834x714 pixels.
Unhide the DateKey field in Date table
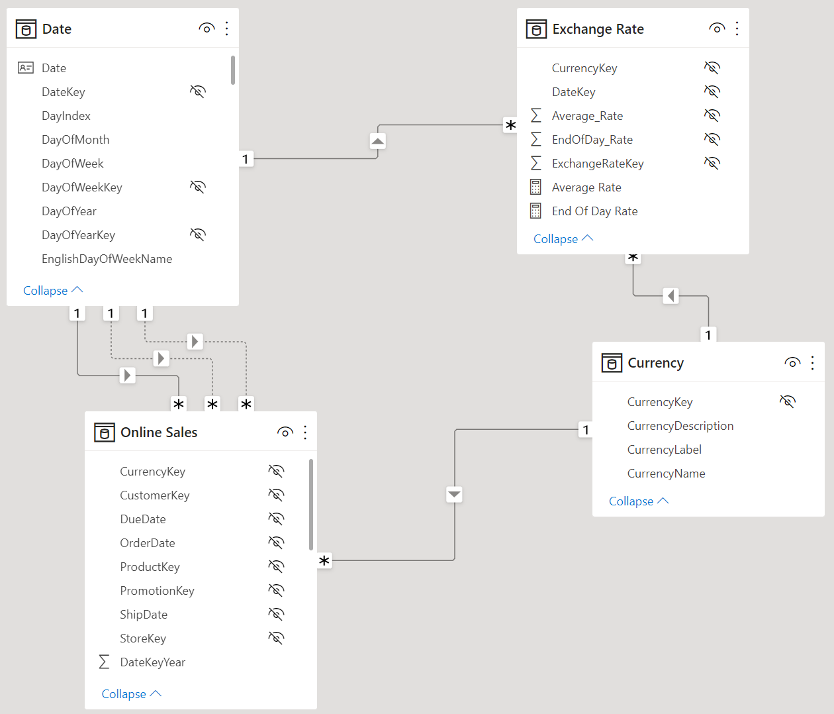(197, 91)
